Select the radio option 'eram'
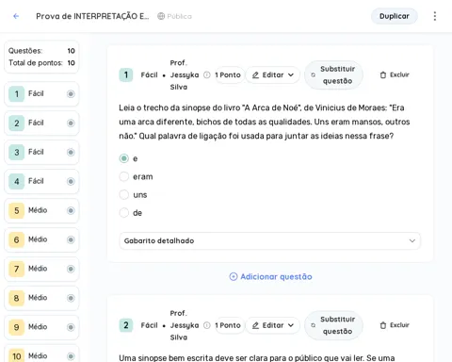 tap(124, 176)
